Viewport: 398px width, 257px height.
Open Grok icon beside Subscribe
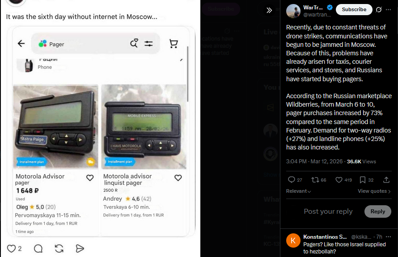pyautogui.click(x=379, y=10)
